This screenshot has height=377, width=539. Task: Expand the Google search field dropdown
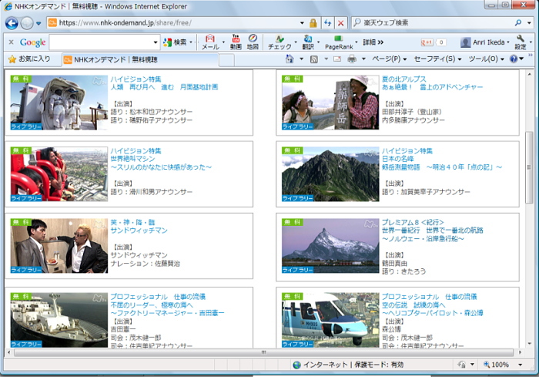click(156, 42)
